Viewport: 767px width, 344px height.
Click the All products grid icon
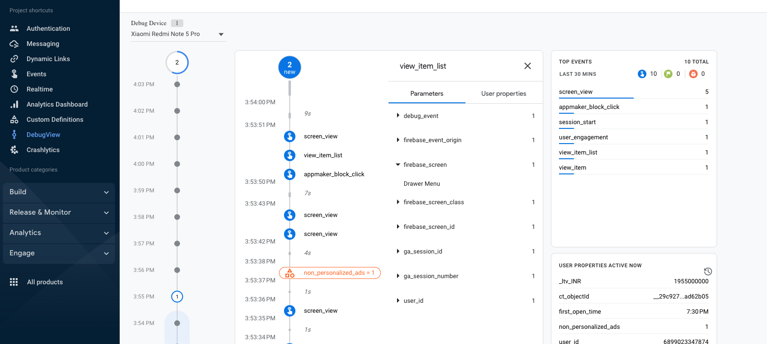point(14,282)
